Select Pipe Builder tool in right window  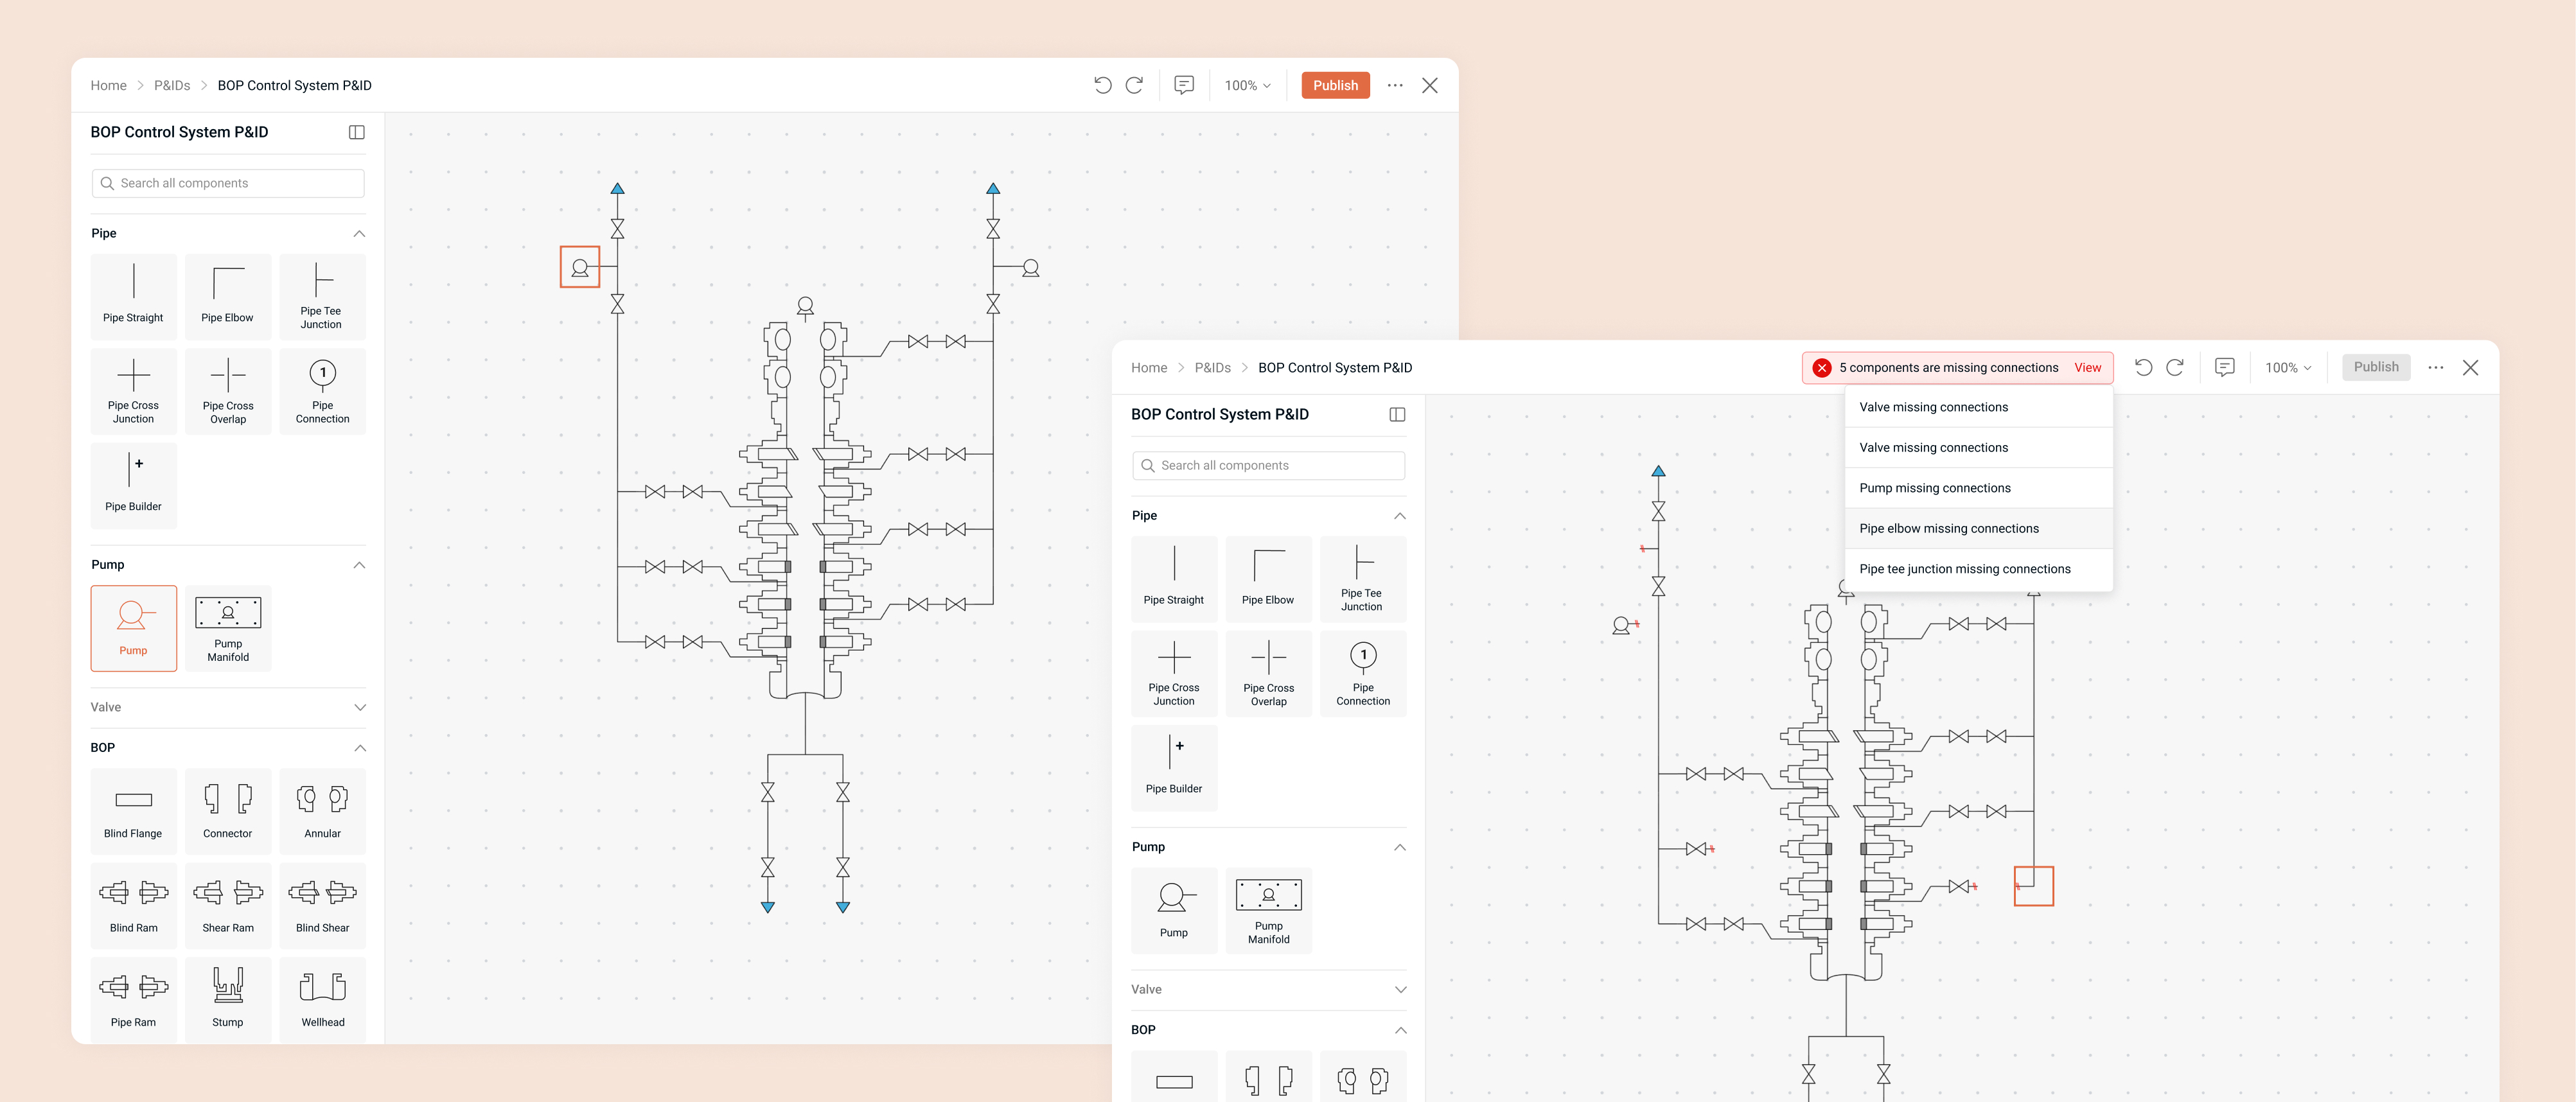pyautogui.click(x=1174, y=768)
